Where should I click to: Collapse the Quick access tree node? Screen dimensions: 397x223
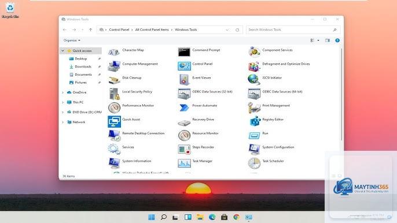[x=63, y=51]
